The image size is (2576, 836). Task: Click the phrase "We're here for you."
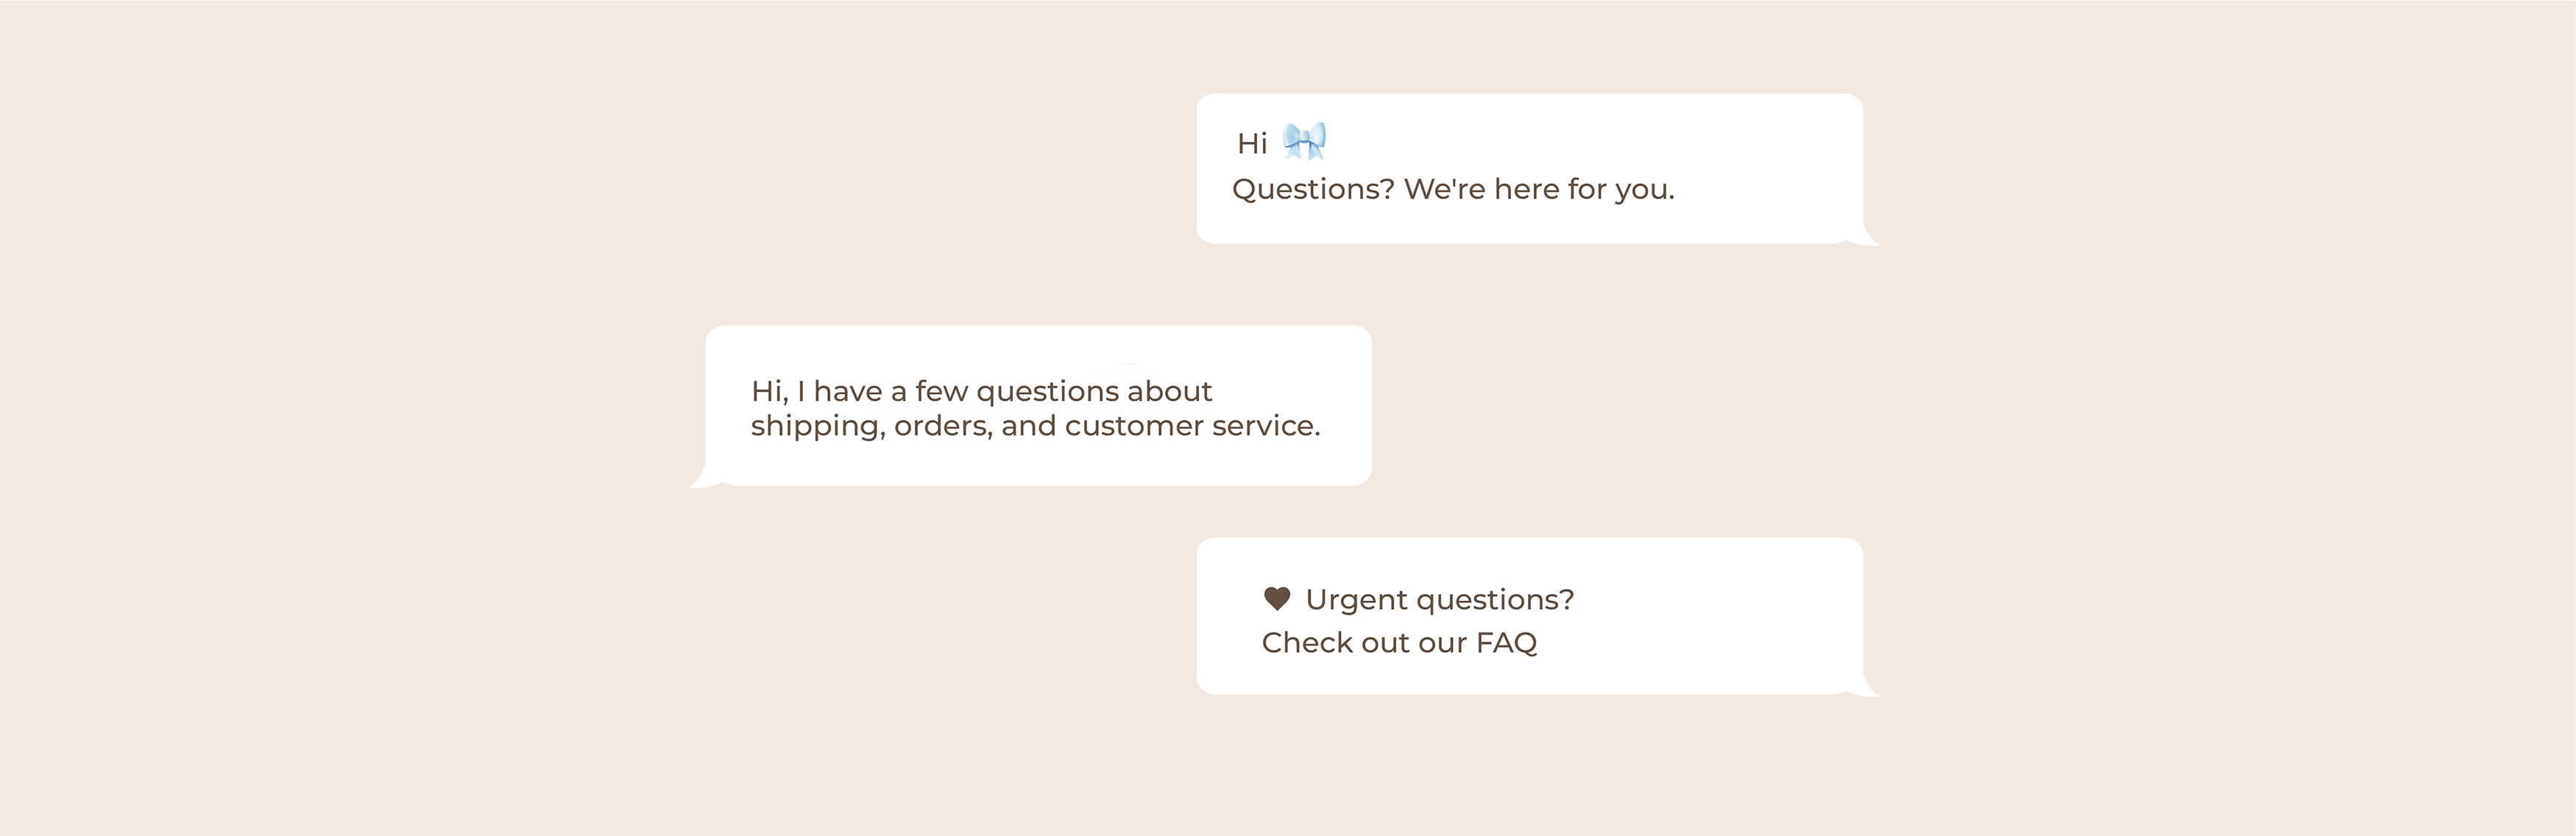1539,189
